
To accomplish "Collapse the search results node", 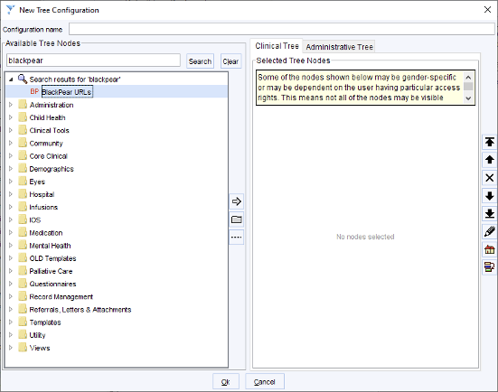I will click(x=11, y=79).
